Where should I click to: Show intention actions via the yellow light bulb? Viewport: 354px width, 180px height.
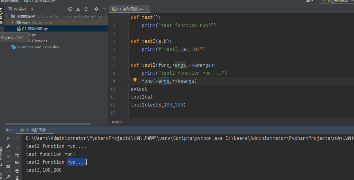pos(135,80)
